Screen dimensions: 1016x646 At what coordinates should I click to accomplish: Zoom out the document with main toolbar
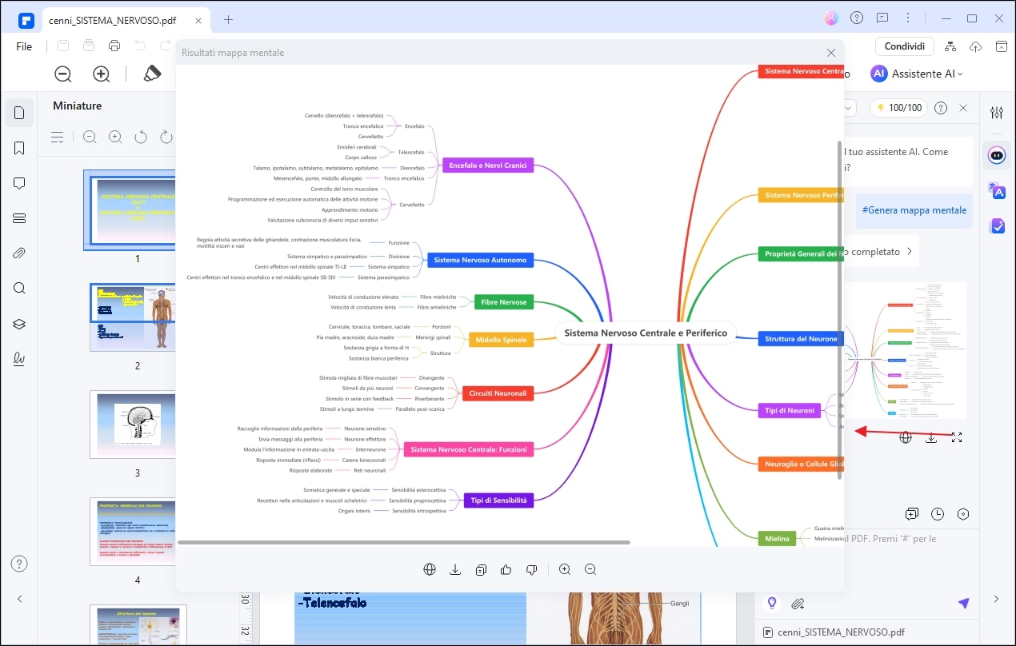click(x=63, y=74)
